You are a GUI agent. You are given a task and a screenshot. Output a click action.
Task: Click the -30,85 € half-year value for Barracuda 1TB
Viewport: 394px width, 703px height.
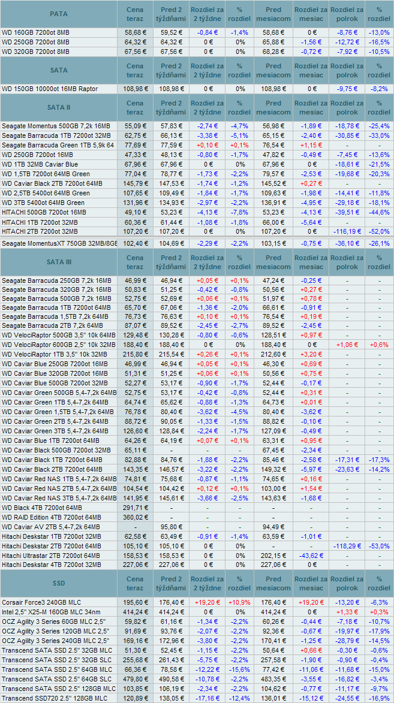(347, 136)
